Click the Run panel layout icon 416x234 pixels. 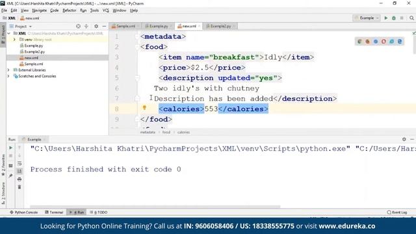10,166
